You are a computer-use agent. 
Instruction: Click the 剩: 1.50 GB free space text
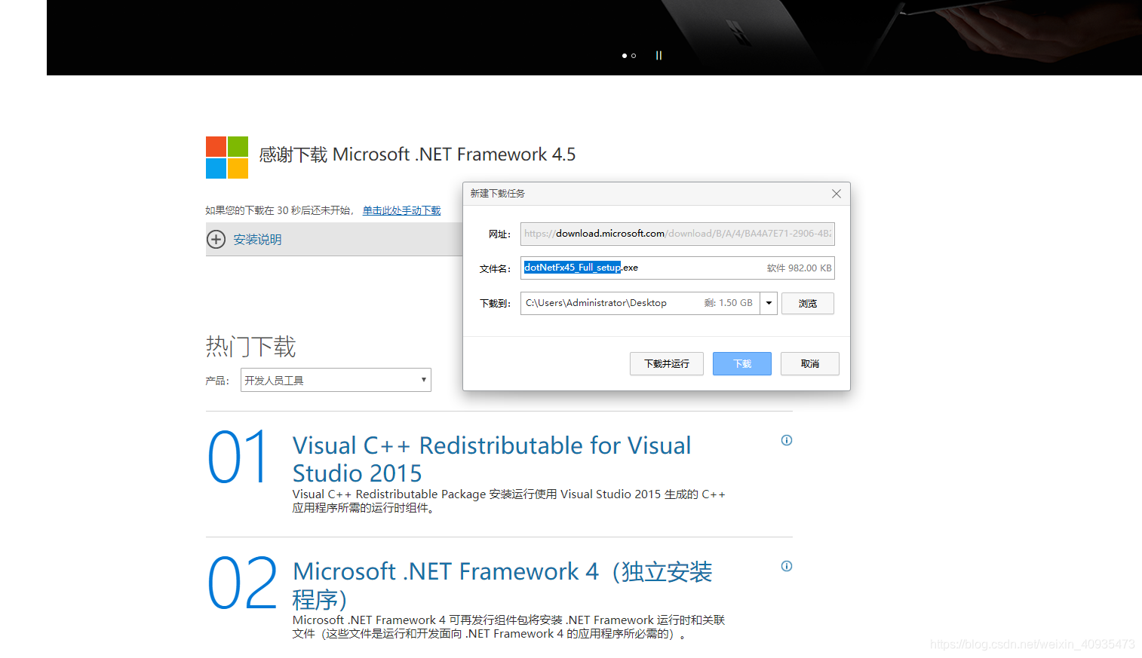(x=728, y=303)
